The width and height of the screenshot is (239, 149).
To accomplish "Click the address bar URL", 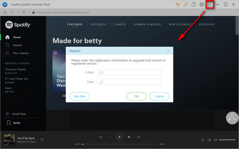I will pos(63,13).
